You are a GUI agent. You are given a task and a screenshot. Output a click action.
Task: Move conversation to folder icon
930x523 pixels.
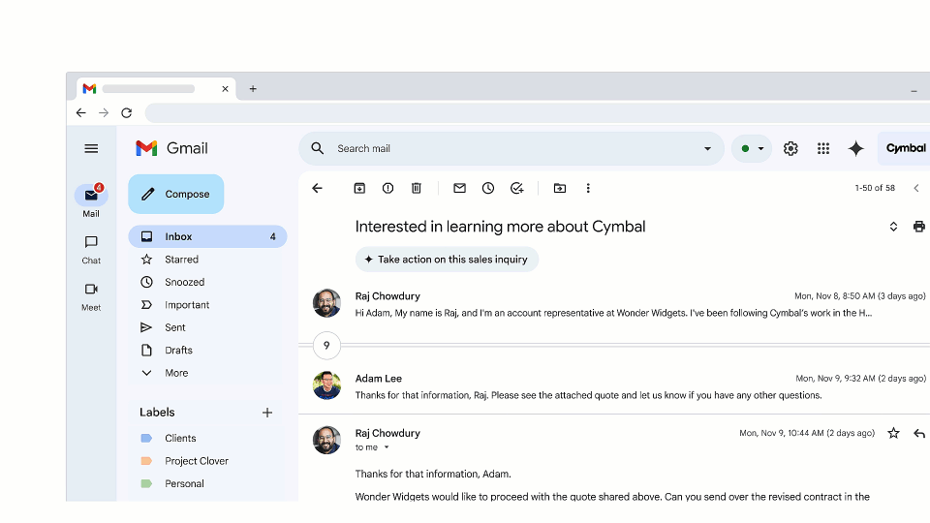560,189
